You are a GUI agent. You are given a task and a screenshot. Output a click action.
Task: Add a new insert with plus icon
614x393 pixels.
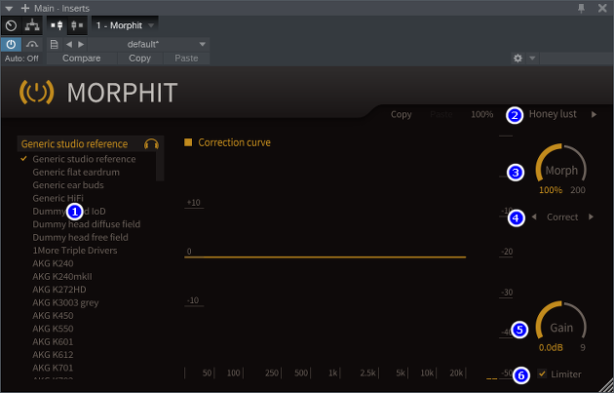(25, 8)
